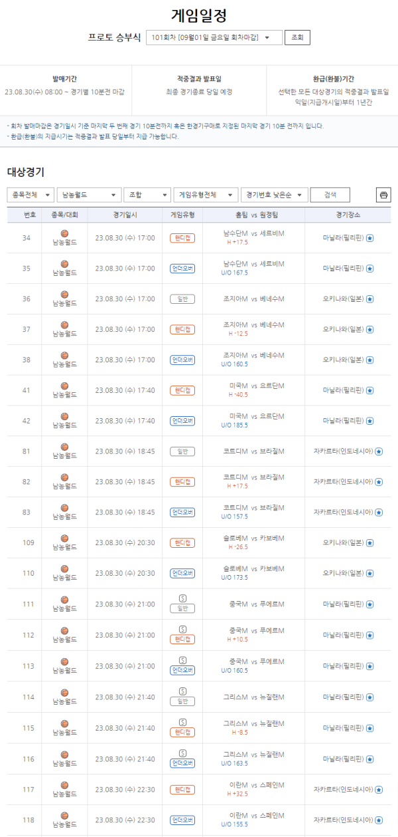The image size is (398, 837).
Task: Click star icon for game 110 Okinawa venue
Action: point(370,572)
